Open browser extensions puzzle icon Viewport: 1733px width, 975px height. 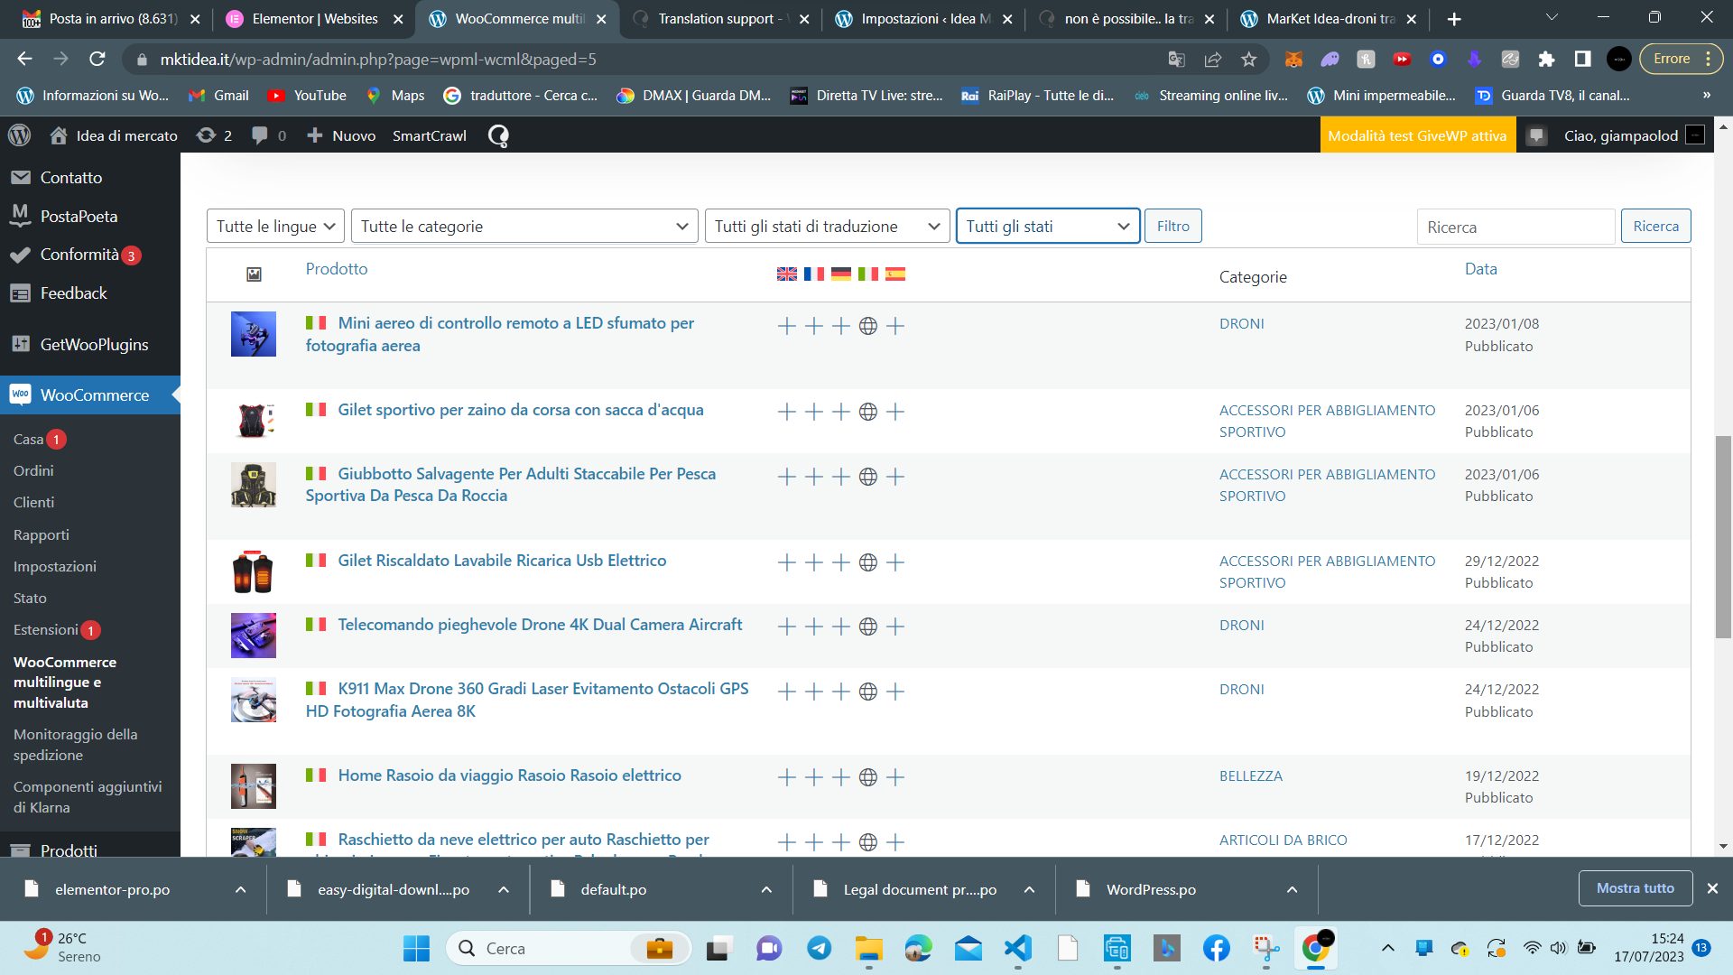point(1546,59)
